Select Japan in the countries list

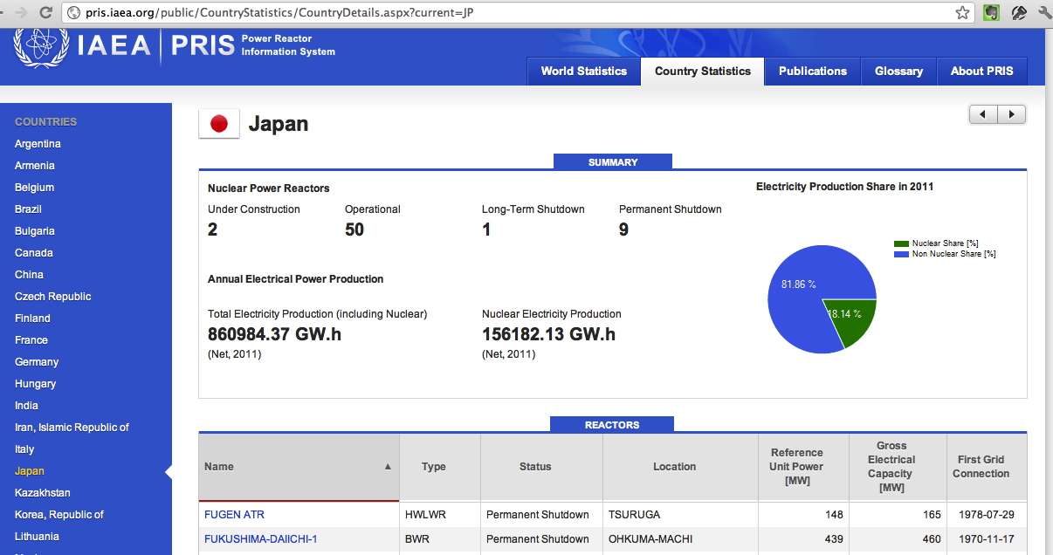point(30,471)
